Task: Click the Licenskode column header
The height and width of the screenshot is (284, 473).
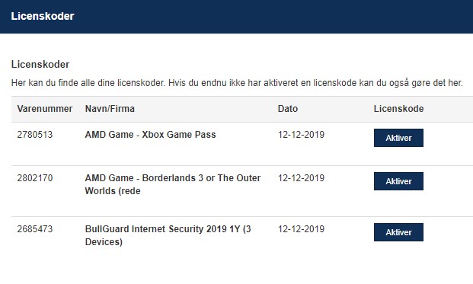Action: (x=398, y=109)
